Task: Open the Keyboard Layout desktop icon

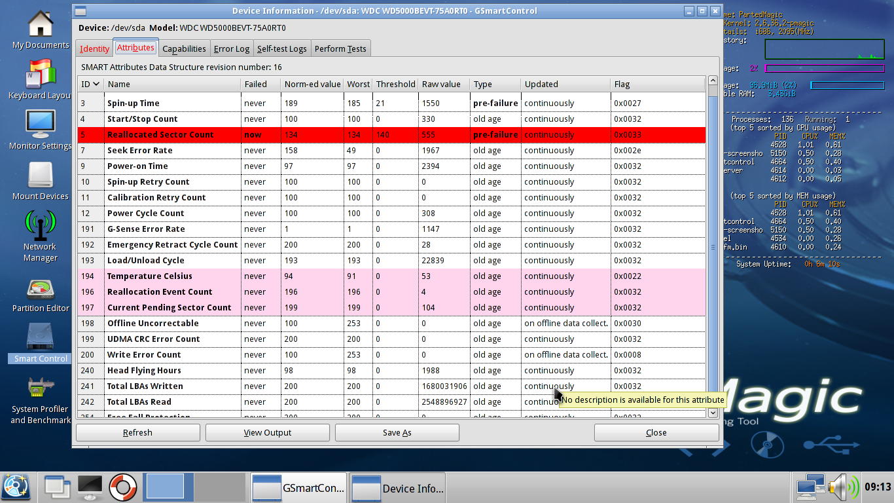Action: (x=40, y=80)
